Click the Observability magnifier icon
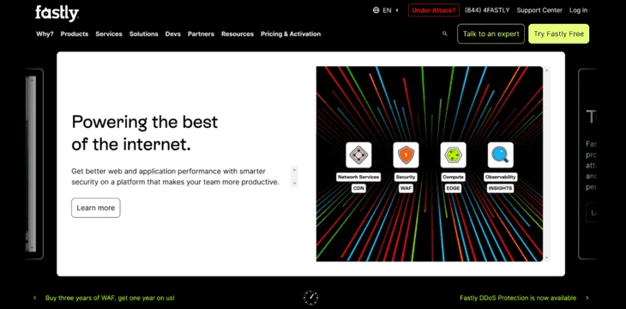 [x=500, y=154]
